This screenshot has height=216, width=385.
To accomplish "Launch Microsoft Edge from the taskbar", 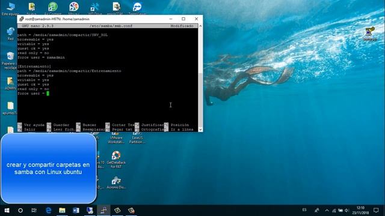I will [x=49, y=211].
